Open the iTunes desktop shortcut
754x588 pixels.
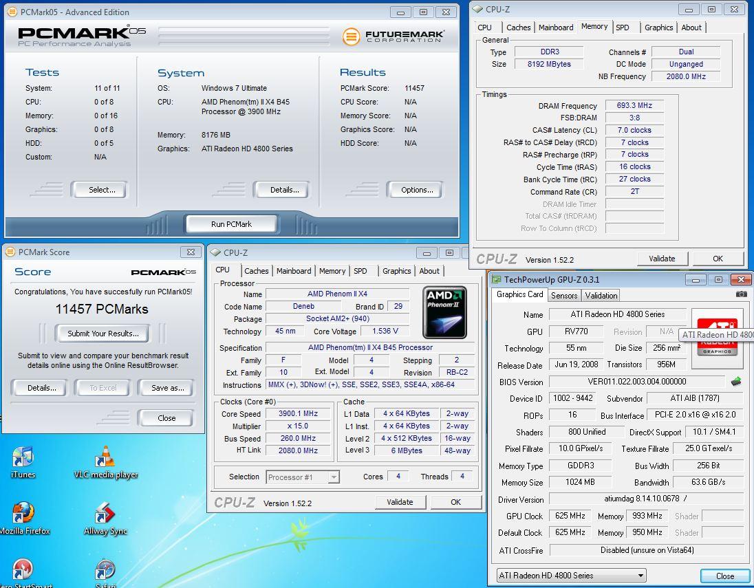23,461
